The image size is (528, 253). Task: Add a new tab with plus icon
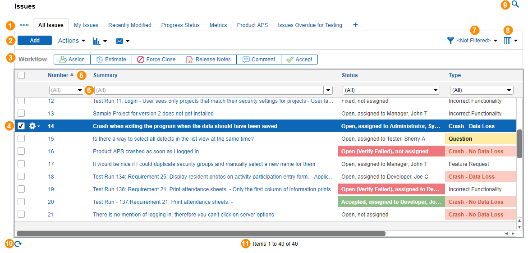coord(355,25)
